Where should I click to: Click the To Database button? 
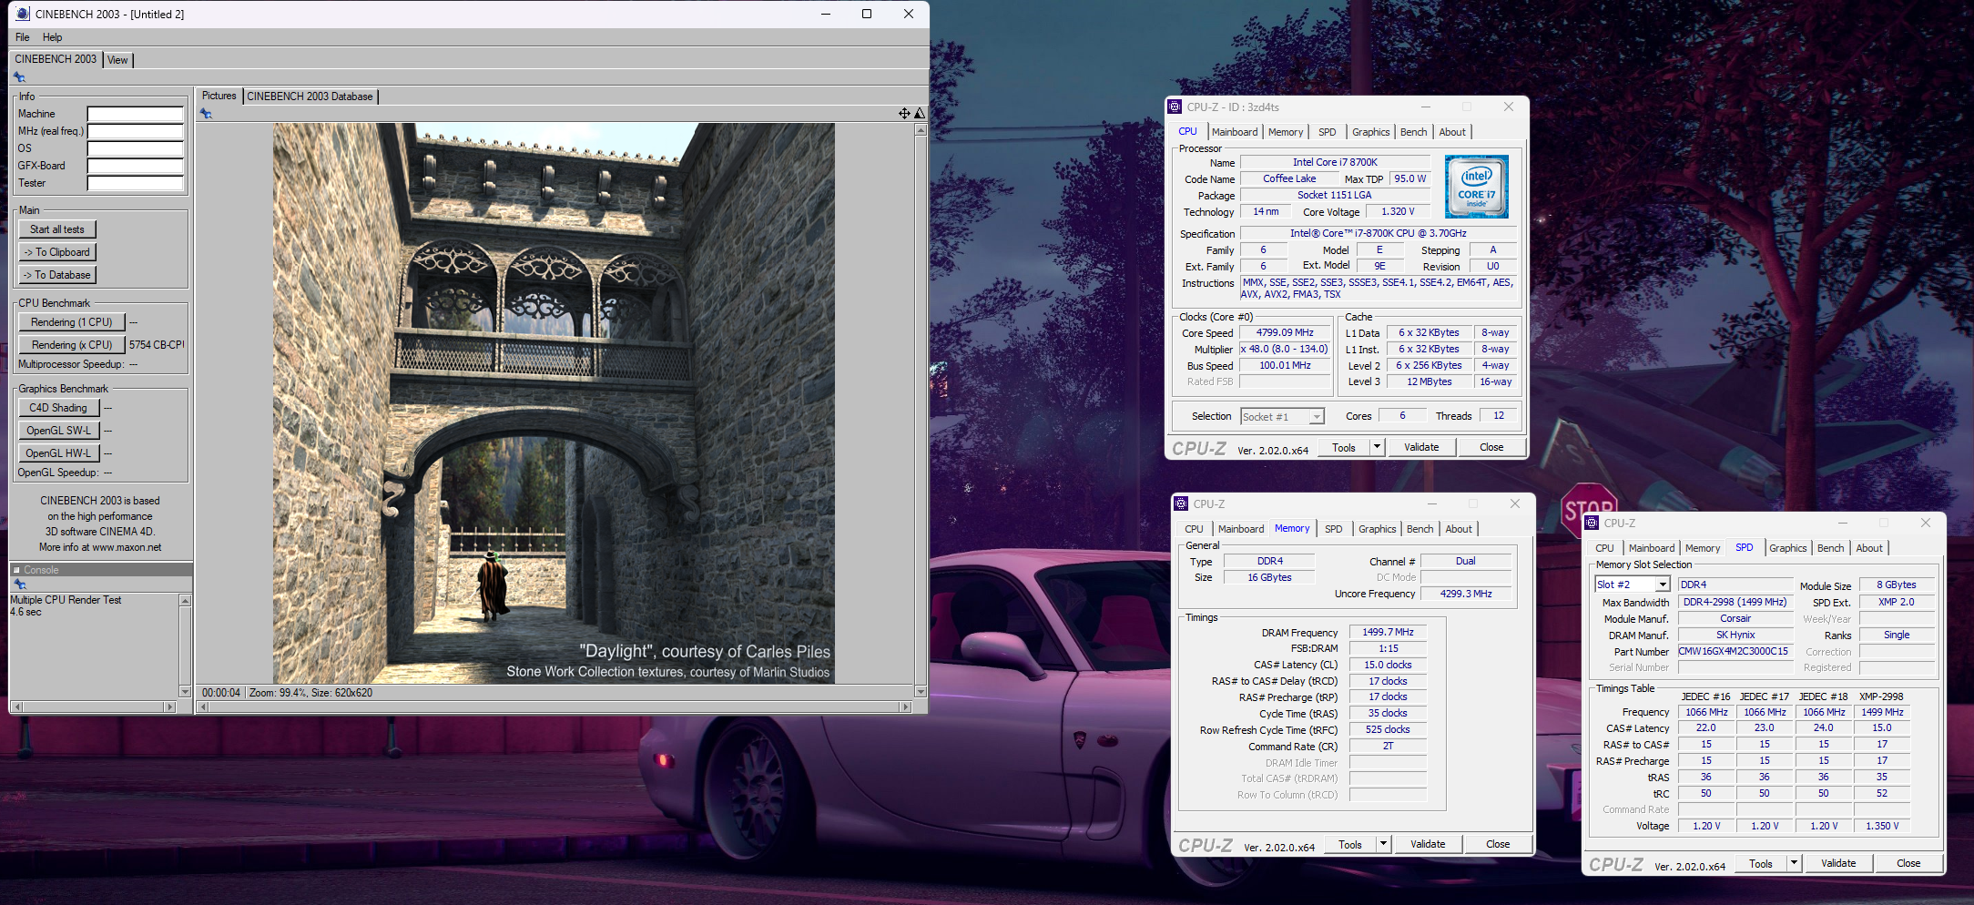click(x=57, y=275)
